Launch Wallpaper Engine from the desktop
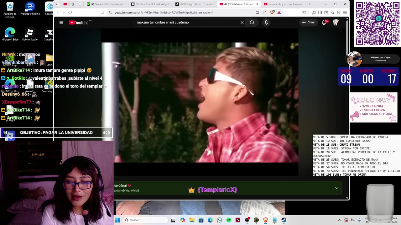The height and width of the screenshot is (225, 401). point(30,9)
